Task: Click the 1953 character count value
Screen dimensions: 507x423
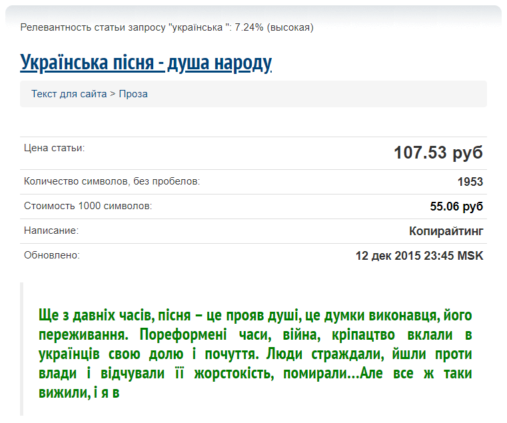Action: click(470, 182)
